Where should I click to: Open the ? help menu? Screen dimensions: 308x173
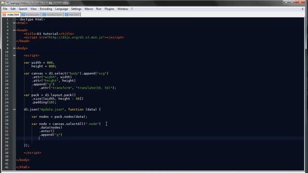coord(132,9)
